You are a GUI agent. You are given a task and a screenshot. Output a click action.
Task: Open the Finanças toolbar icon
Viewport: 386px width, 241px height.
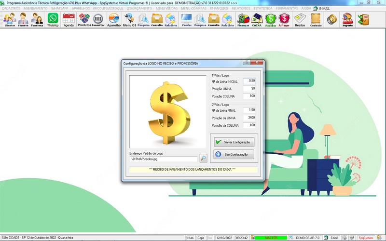click(x=244, y=19)
